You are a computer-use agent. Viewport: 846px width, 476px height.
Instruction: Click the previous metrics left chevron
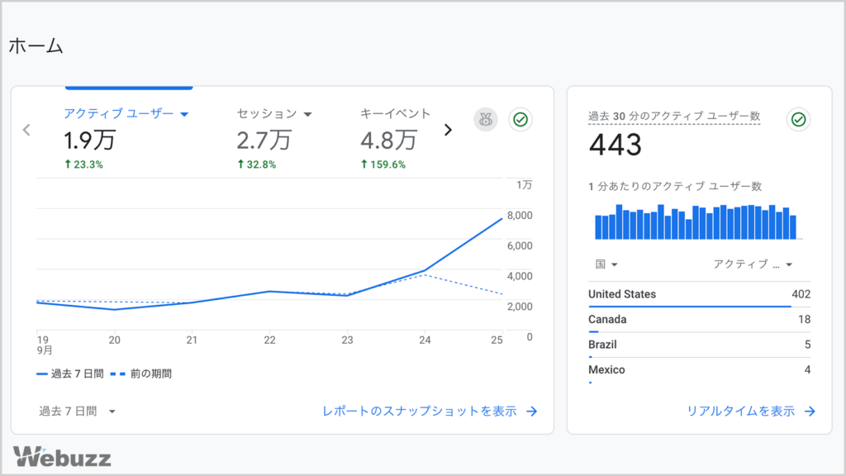(26, 130)
